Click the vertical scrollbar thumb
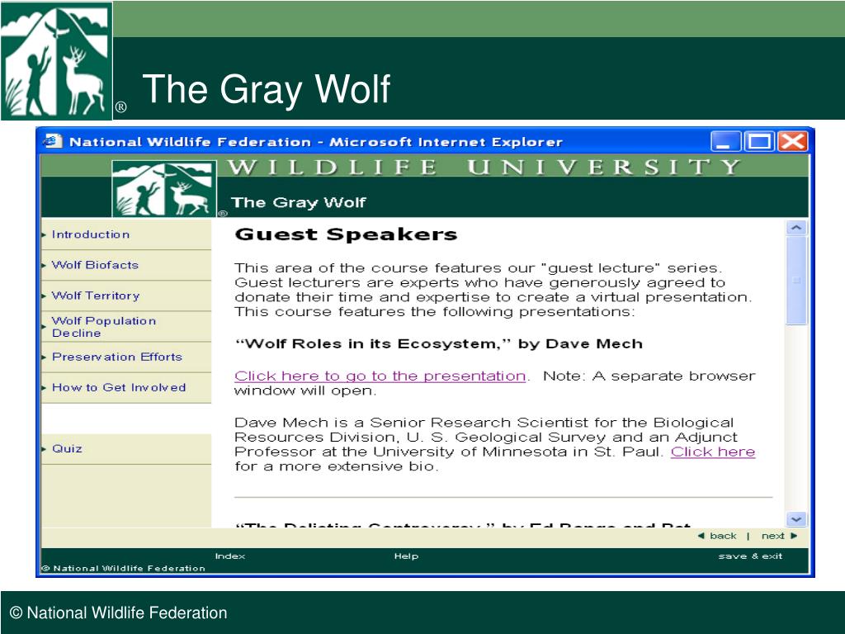Viewport: 845px width, 634px height. pyautogui.click(x=796, y=281)
